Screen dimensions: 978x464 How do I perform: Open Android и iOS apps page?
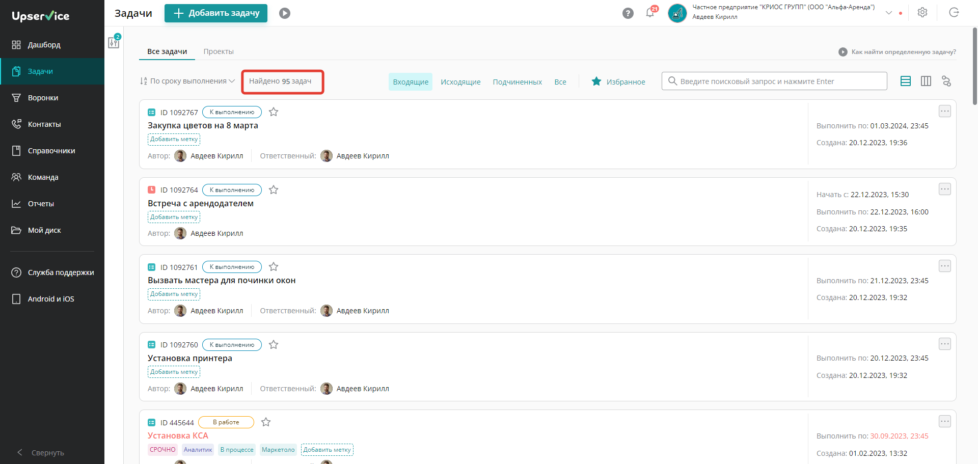point(52,299)
